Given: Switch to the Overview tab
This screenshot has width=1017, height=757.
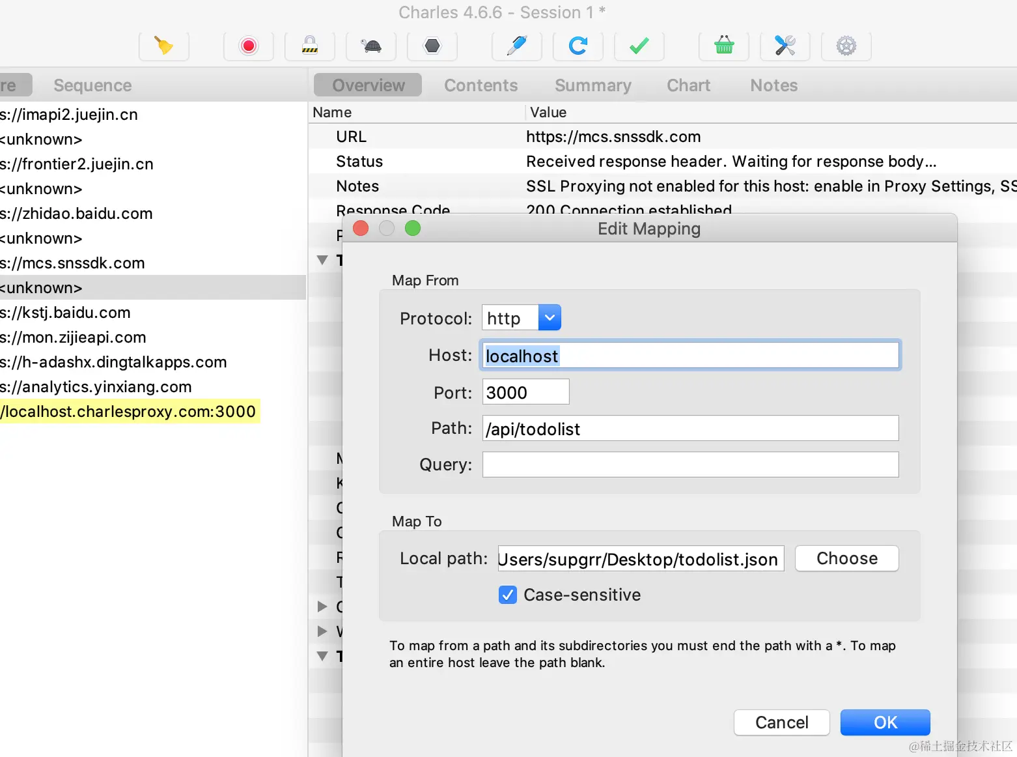Looking at the screenshot, I should tap(369, 85).
